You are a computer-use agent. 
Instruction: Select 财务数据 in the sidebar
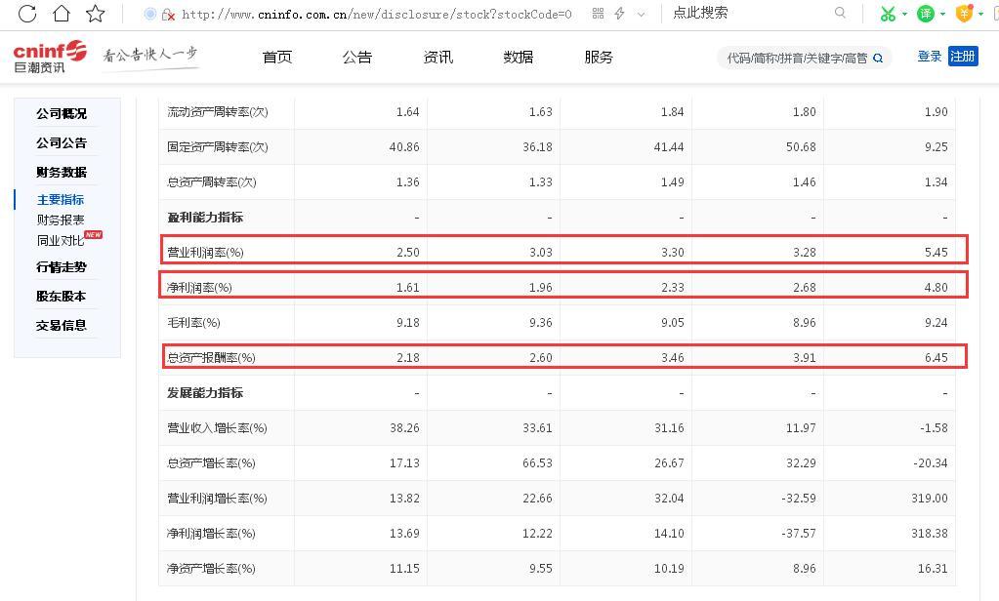[x=62, y=172]
